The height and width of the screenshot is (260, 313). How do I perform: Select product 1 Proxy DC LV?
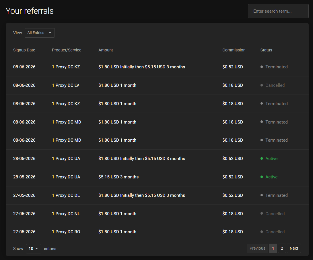pos(65,85)
